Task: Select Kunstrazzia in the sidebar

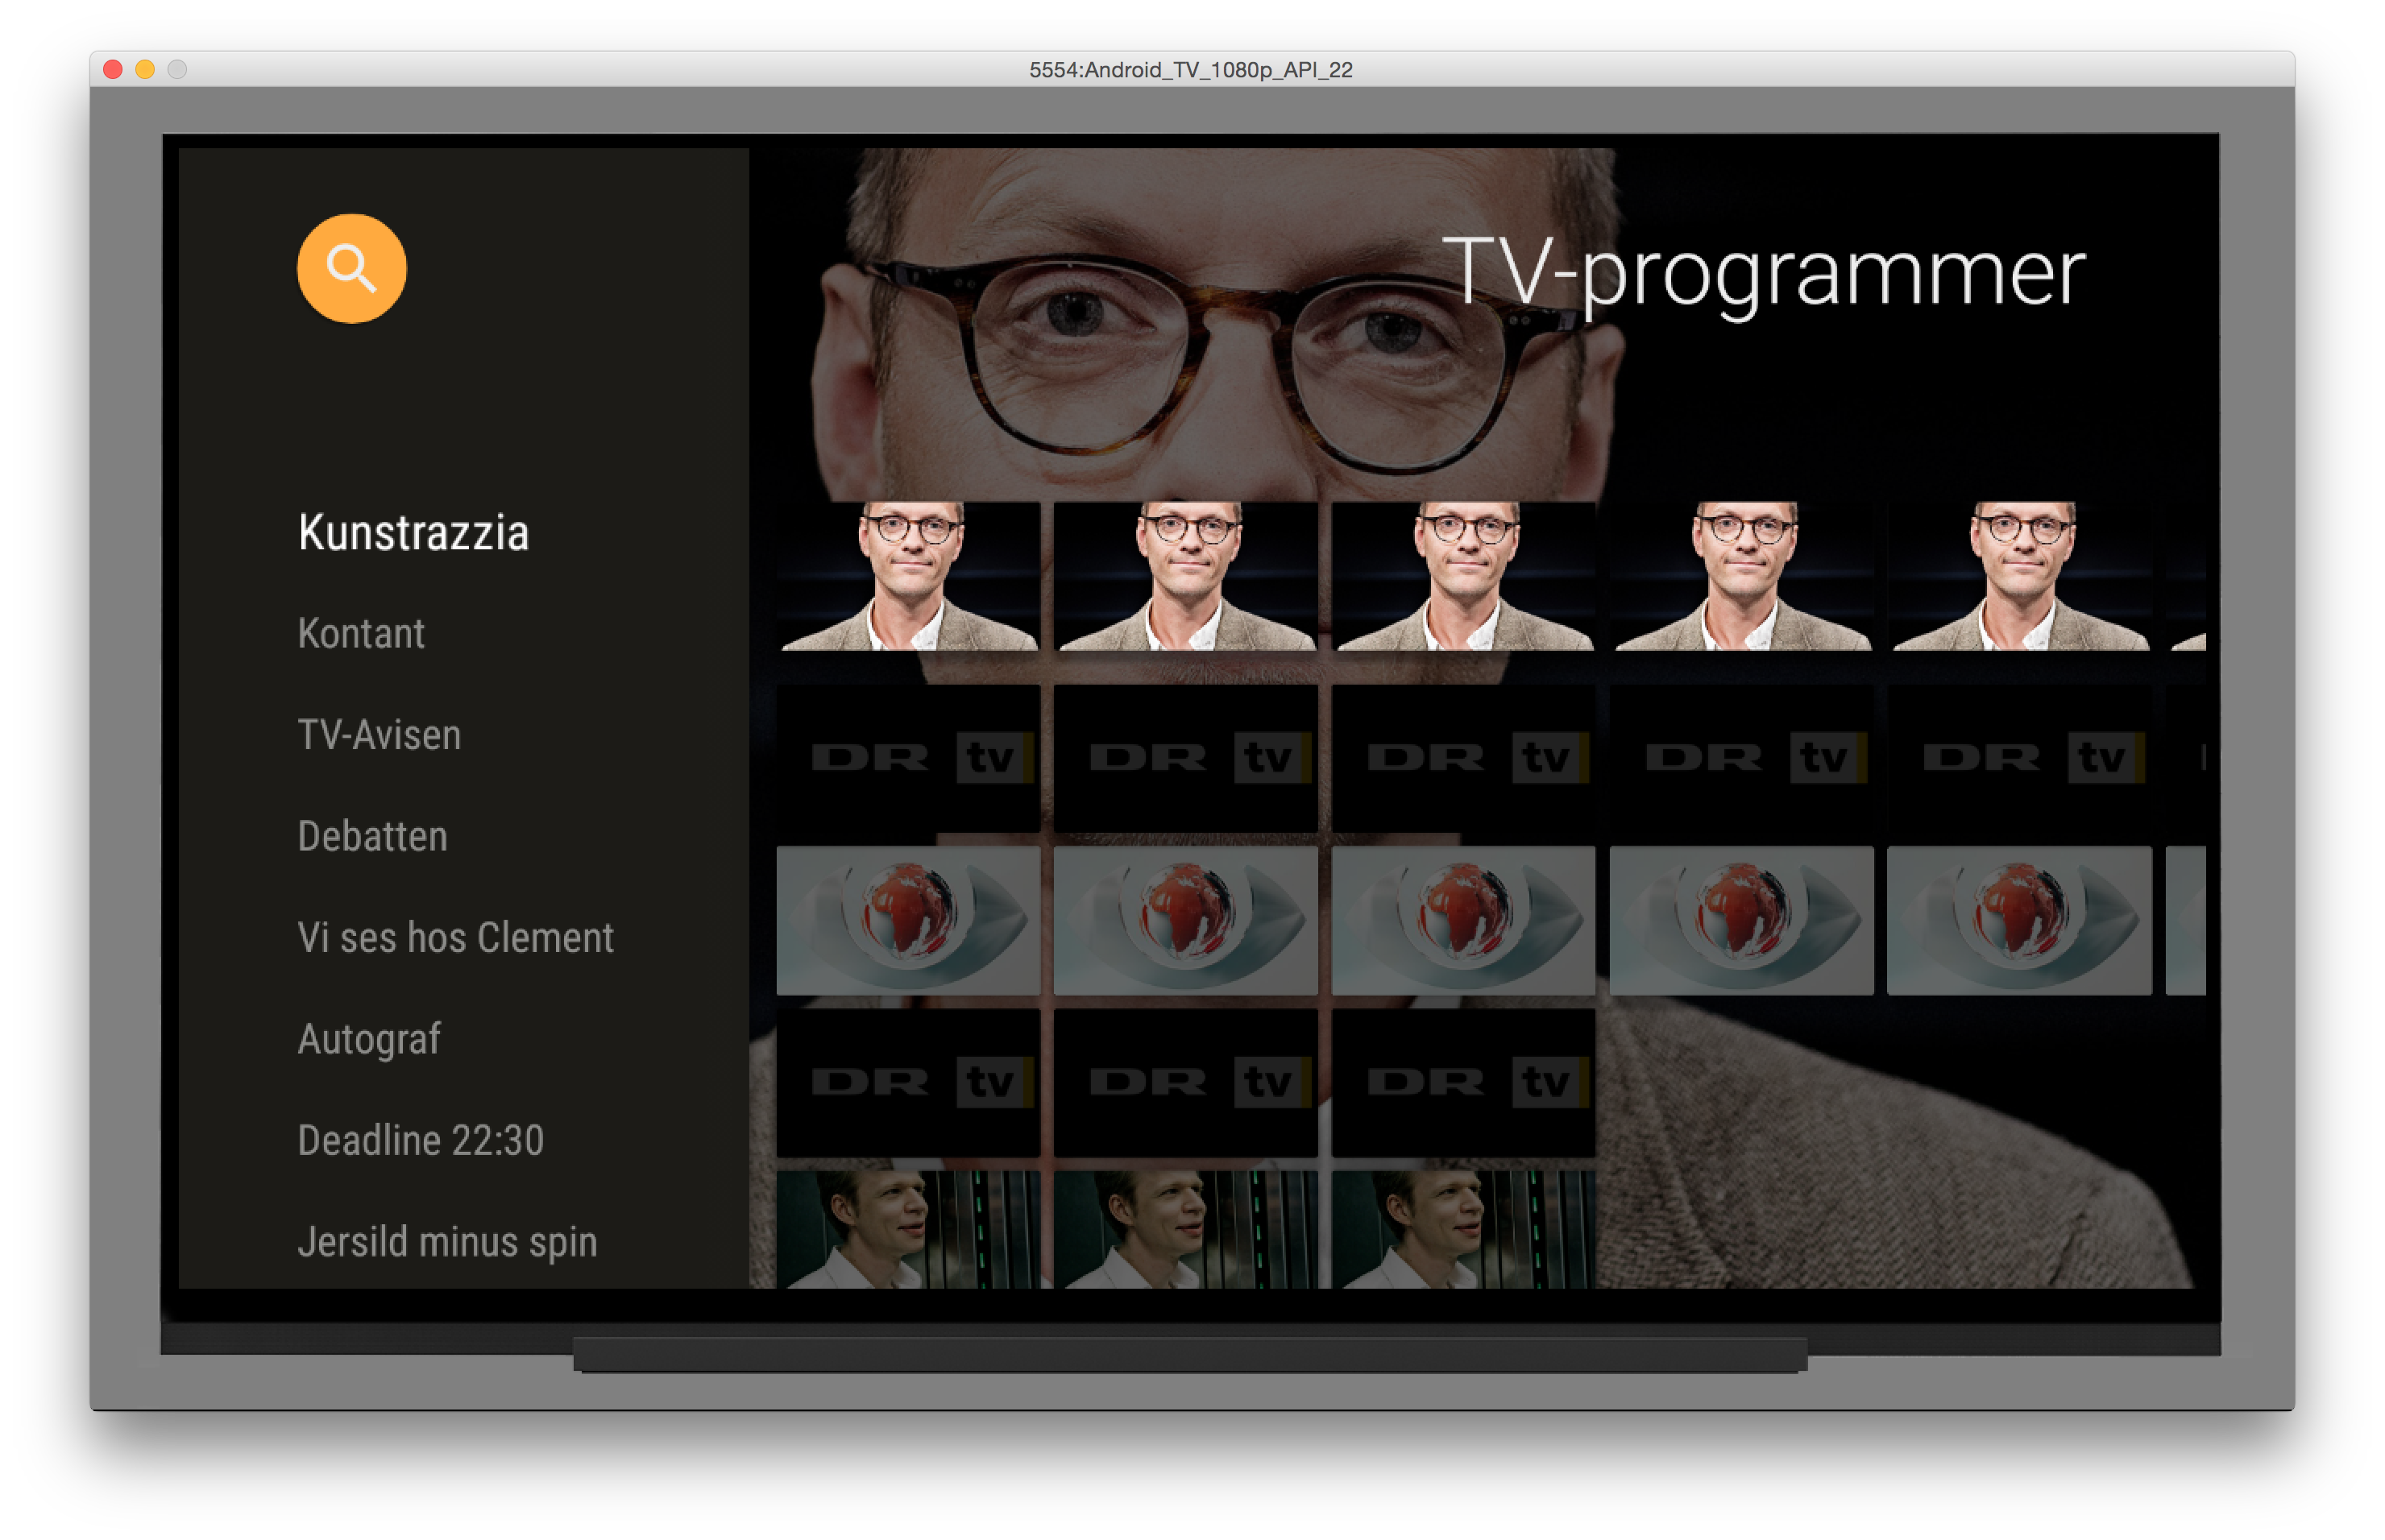Action: click(413, 533)
